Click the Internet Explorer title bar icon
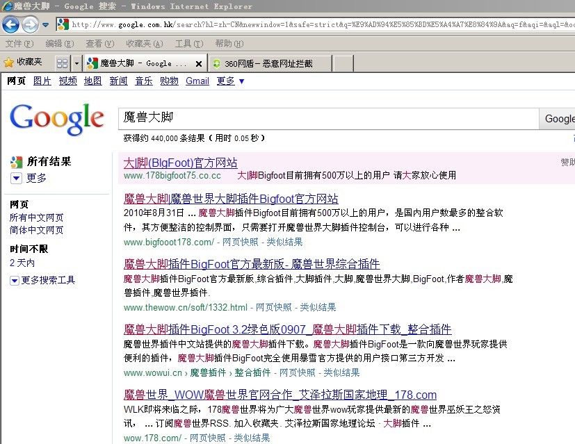The width and height of the screenshot is (575, 444). click(x=7, y=6)
